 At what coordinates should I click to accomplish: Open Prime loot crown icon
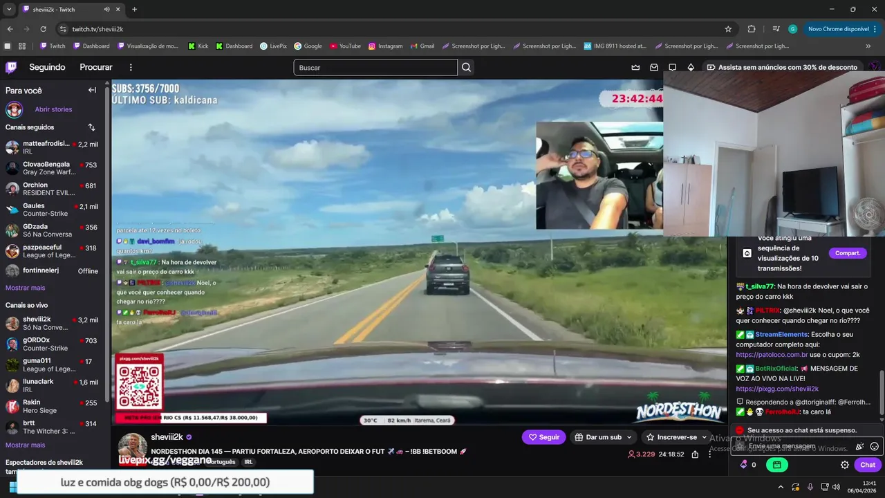pyautogui.click(x=635, y=67)
